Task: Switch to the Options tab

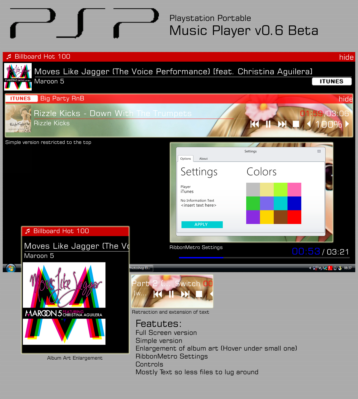Action: pyautogui.click(x=185, y=158)
